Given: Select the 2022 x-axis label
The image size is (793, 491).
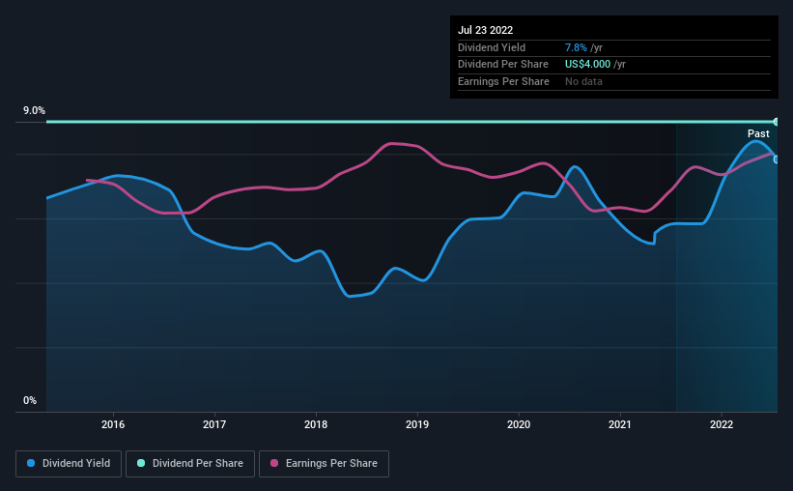Looking at the screenshot, I should point(722,424).
